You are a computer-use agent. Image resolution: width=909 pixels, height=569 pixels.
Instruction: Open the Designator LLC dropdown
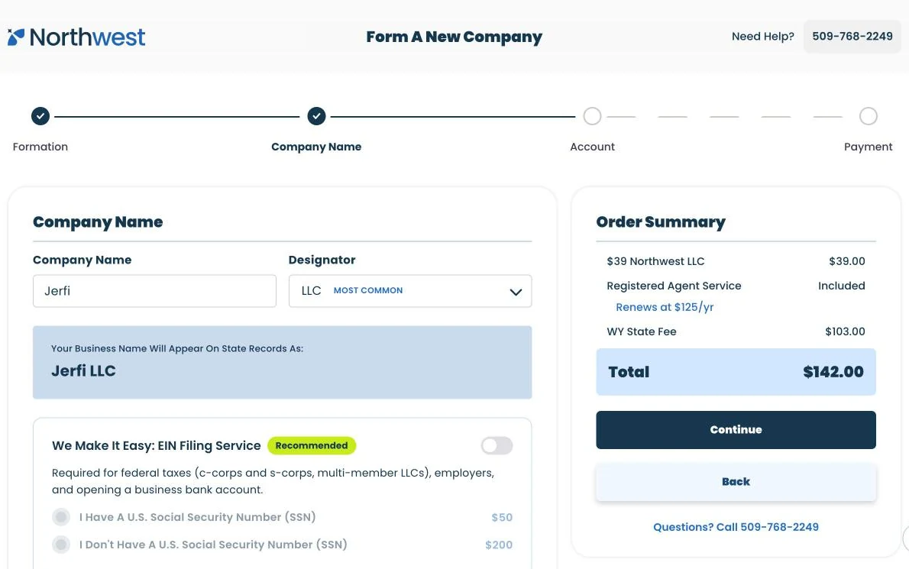coord(410,291)
